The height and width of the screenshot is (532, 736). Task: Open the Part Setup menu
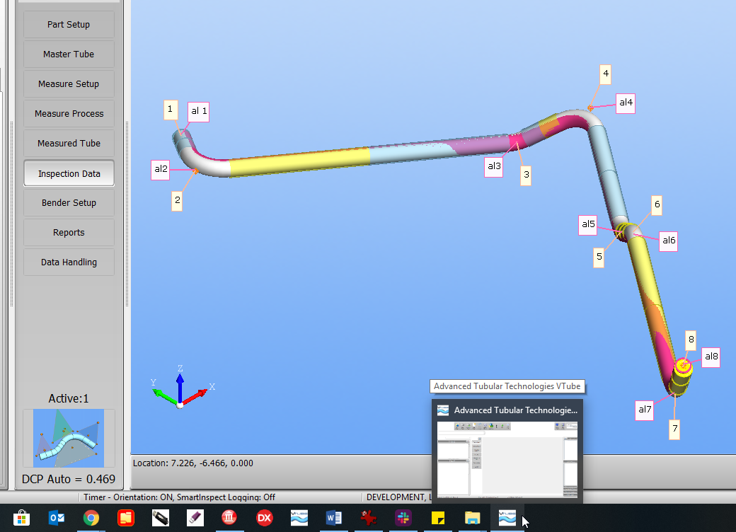tap(69, 25)
